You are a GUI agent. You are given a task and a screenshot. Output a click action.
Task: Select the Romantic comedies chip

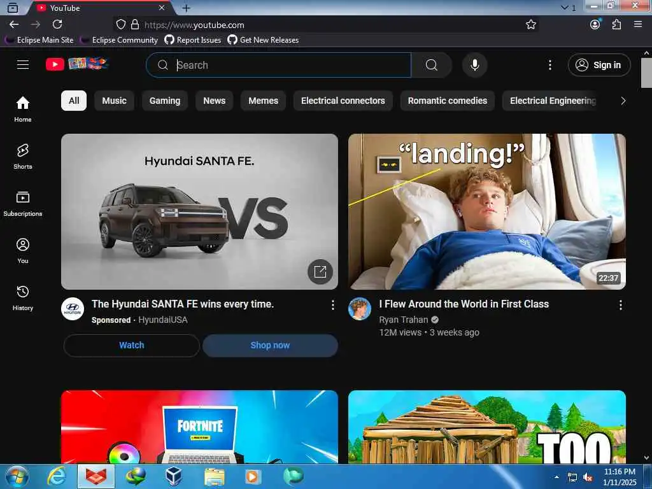[x=448, y=101]
